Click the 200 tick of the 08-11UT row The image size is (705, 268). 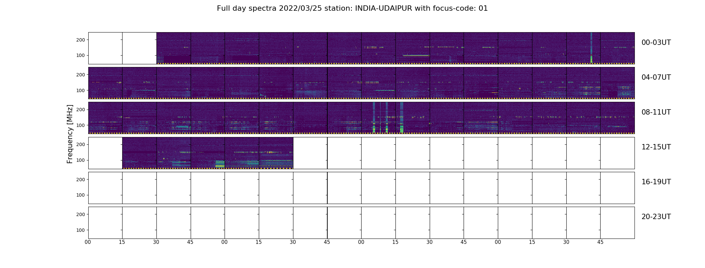point(81,110)
